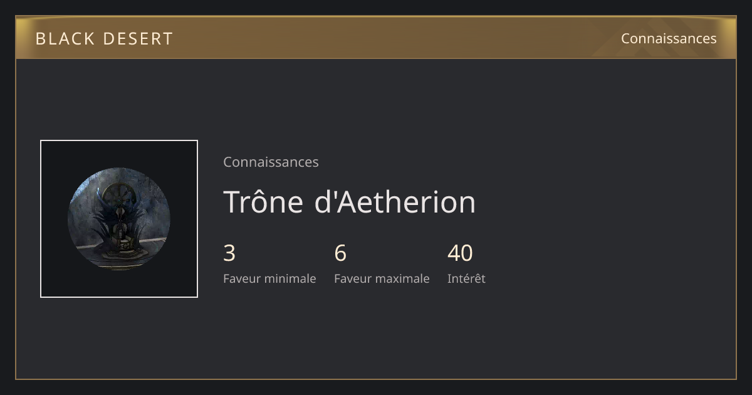Click the Intérêt label
Image resolution: width=752 pixels, height=395 pixels.
[x=466, y=278]
